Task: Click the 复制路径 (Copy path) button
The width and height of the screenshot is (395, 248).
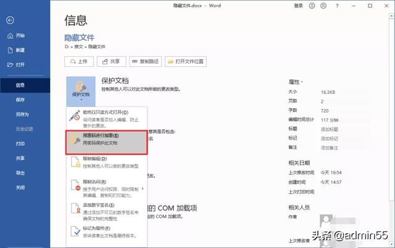Action: pyautogui.click(x=146, y=61)
